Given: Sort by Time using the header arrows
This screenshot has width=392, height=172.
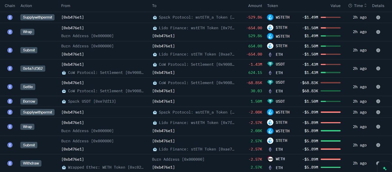Looking at the screenshot, I should point(366,6).
